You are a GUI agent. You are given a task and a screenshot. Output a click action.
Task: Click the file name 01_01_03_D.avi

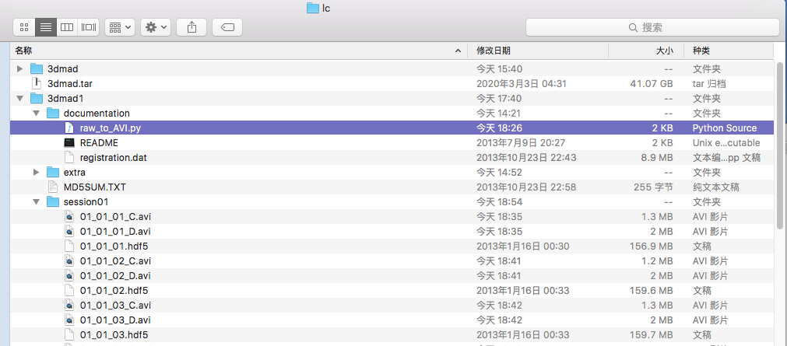pyautogui.click(x=115, y=320)
